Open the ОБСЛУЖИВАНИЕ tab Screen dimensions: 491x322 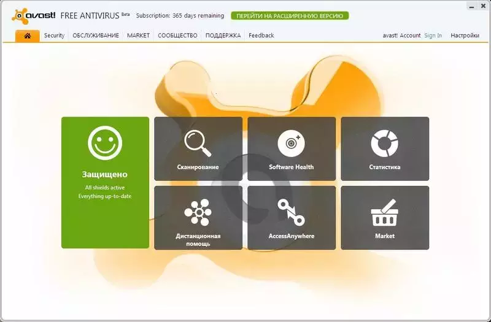pos(96,36)
